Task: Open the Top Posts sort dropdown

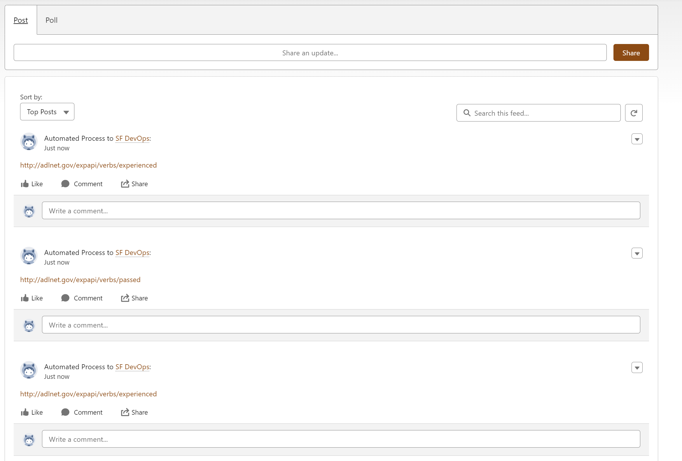Action: point(47,112)
